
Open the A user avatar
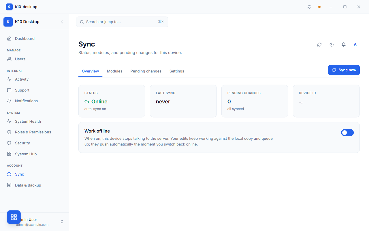[x=355, y=44]
